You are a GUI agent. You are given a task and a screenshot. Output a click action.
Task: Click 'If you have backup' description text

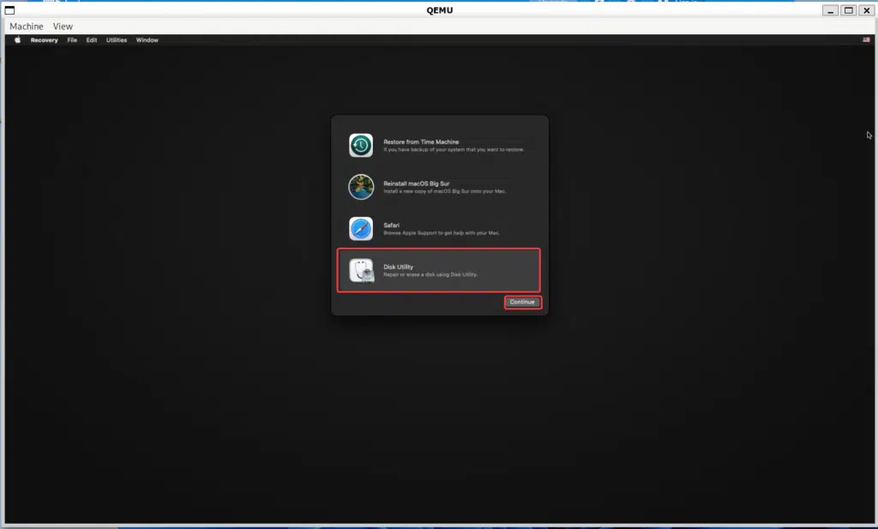point(454,149)
